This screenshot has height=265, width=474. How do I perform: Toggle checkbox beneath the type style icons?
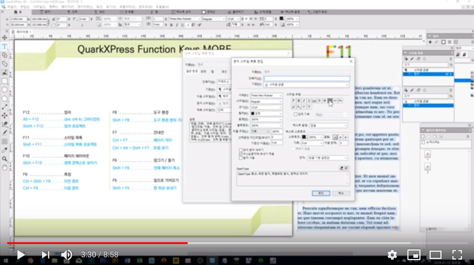295,114
